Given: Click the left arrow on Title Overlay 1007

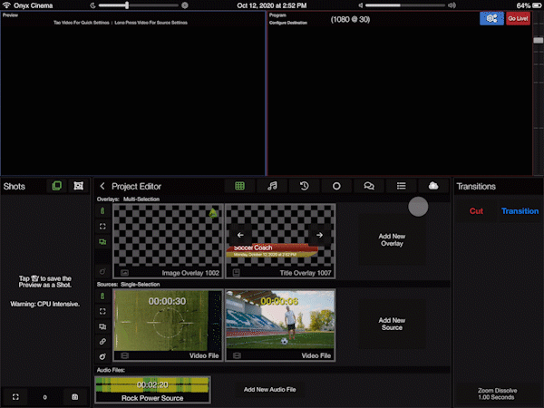Looking at the screenshot, I should click(240, 235).
